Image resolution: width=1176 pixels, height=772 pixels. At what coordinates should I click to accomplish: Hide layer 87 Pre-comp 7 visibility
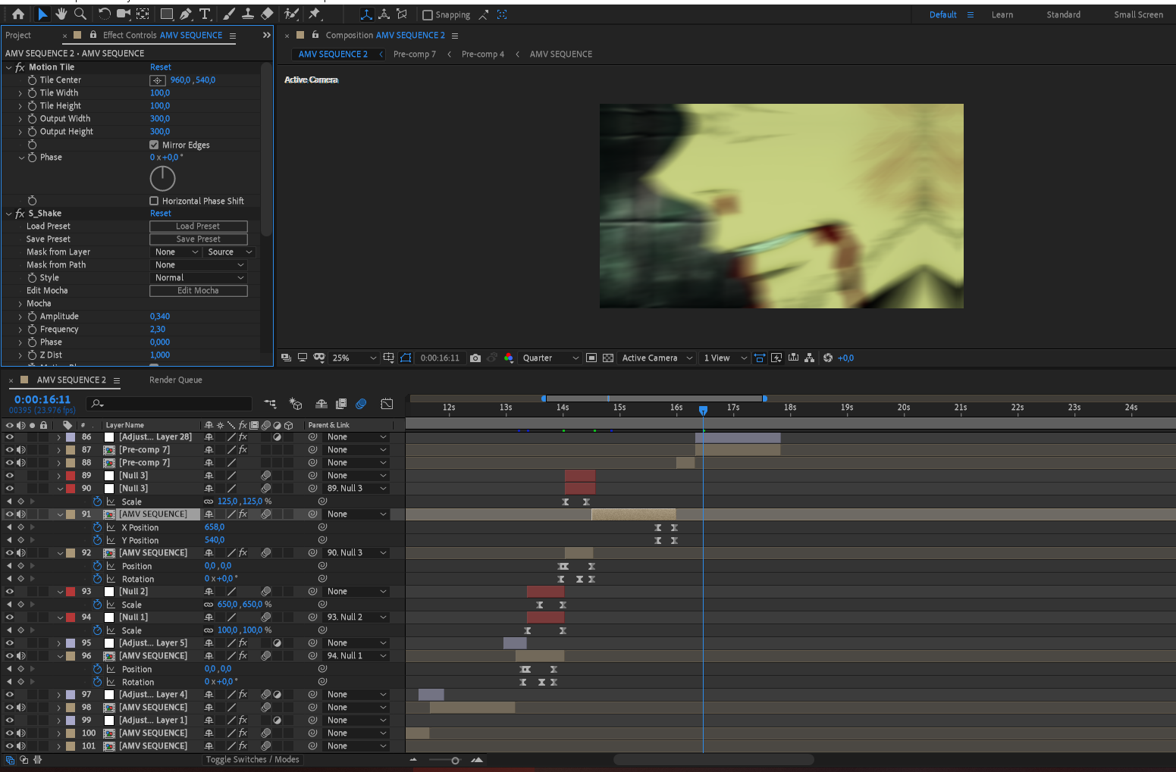click(10, 450)
